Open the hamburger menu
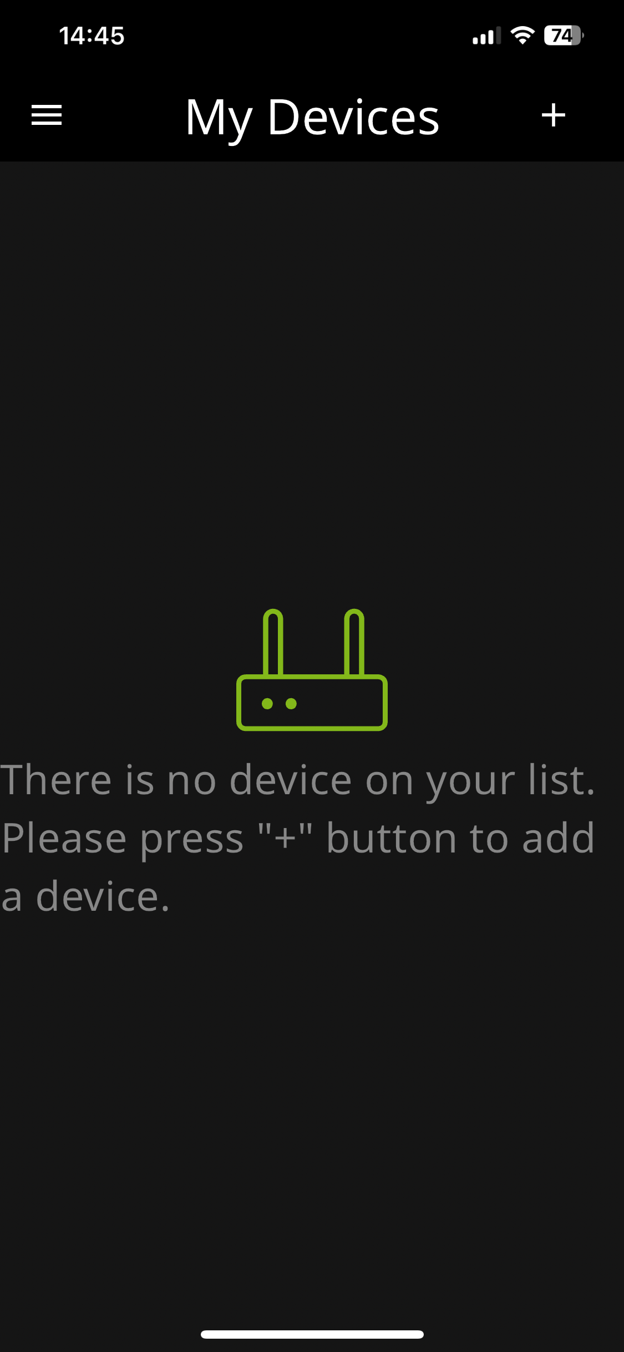The height and width of the screenshot is (1352, 624). (47, 115)
